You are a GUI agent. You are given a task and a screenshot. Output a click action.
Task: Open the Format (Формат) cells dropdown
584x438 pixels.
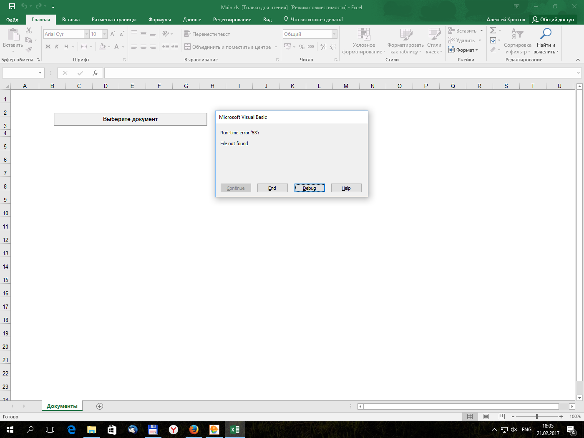(463, 50)
